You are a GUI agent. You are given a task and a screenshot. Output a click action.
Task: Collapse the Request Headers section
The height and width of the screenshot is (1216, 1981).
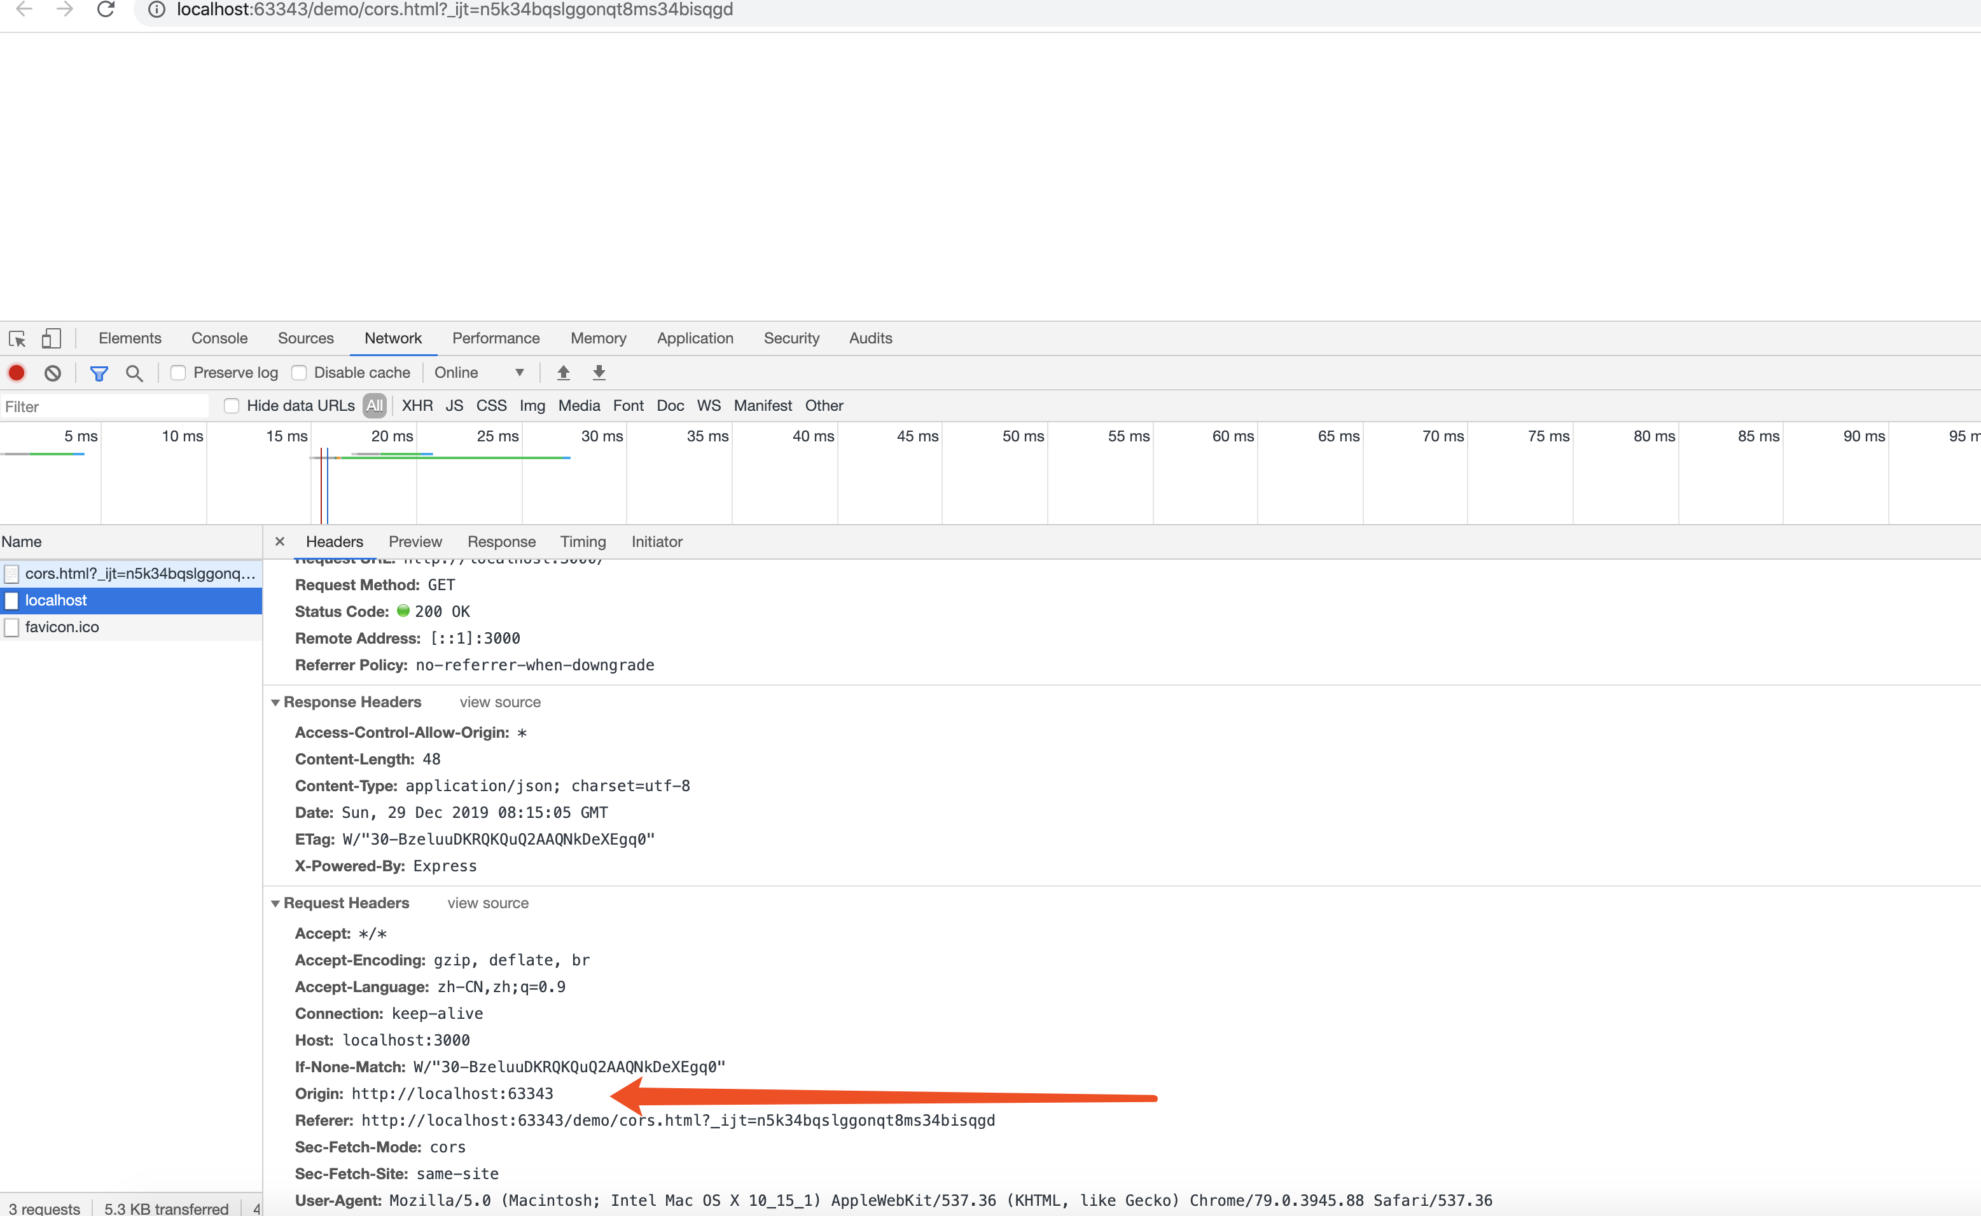(275, 902)
